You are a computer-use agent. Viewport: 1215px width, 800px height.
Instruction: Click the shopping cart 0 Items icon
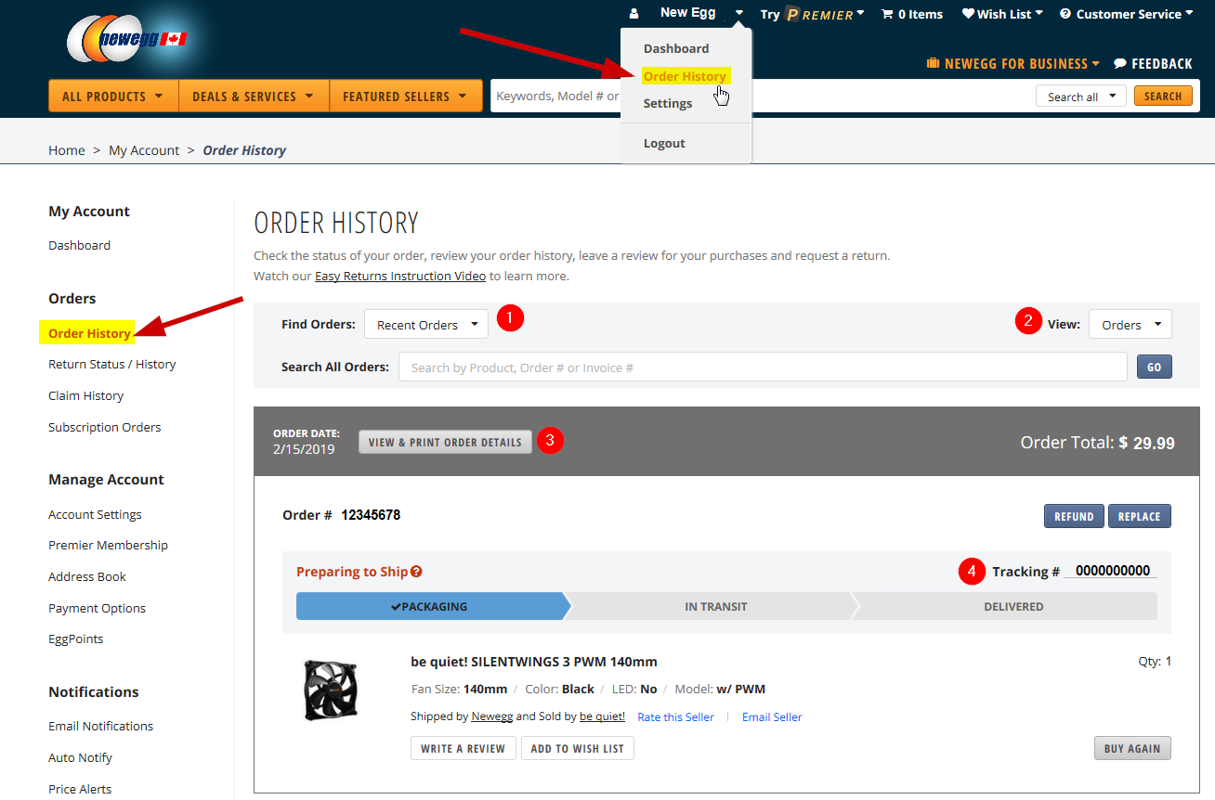point(911,14)
